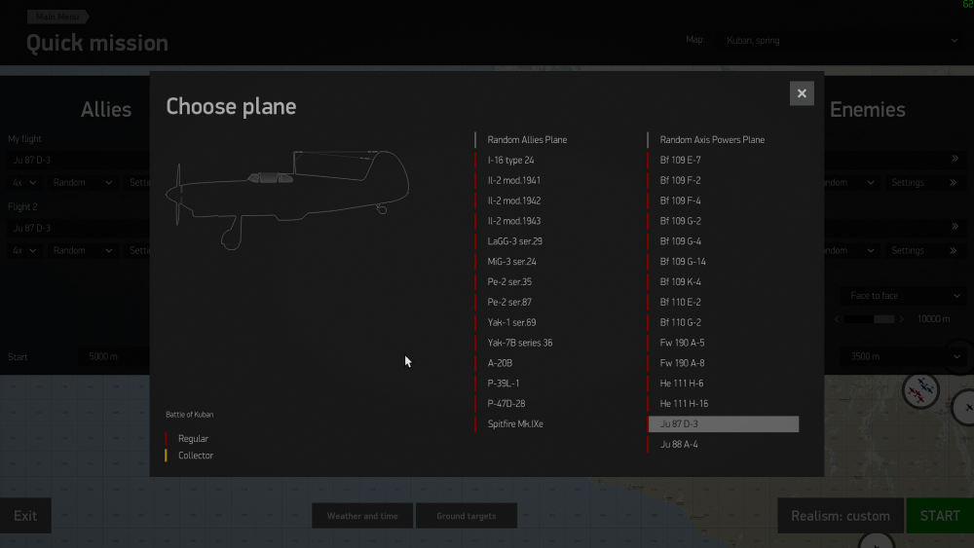
Task: Select Bf 109 G-14
Action: (683, 262)
